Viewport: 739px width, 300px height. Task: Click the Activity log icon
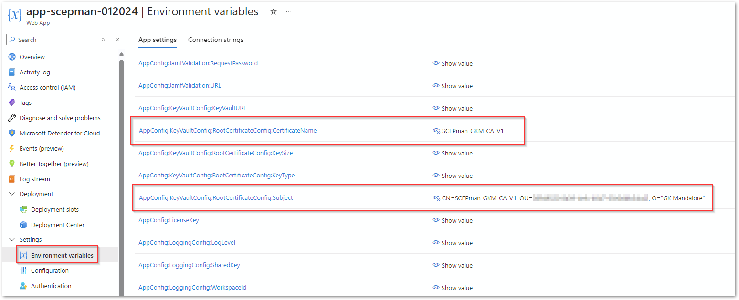click(x=12, y=72)
